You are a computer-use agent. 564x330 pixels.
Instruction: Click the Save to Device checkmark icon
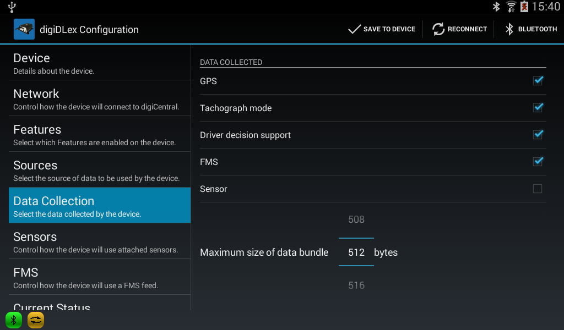pos(354,29)
